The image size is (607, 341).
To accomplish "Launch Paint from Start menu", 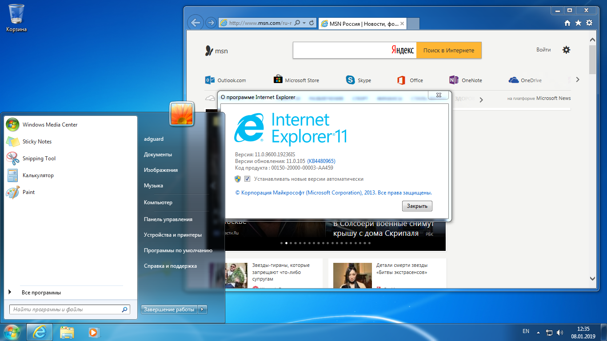I will pos(71,192).
